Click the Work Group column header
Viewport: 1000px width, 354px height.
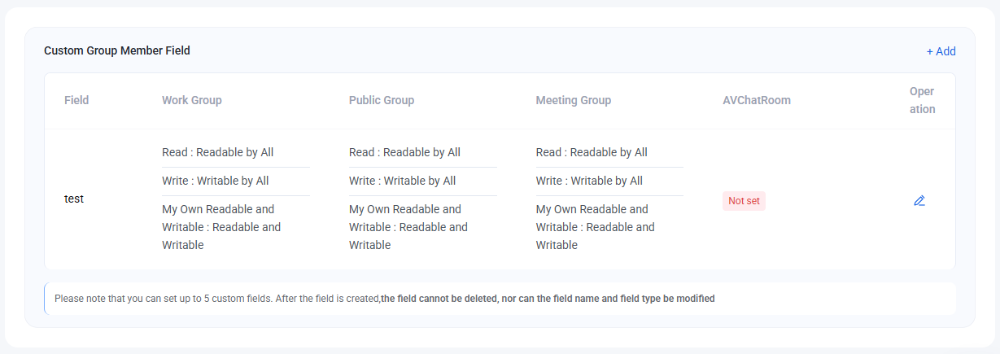192,100
